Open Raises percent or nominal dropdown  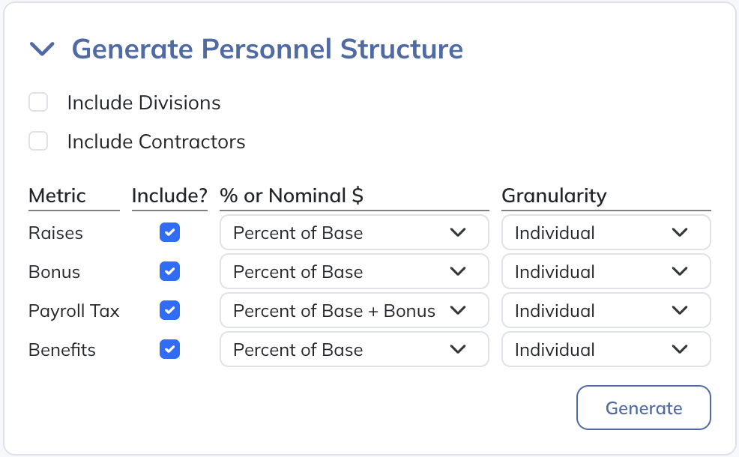[x=354, y=233]
